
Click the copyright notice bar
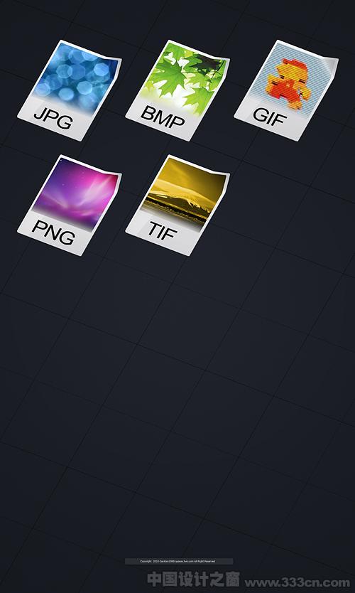pos(179,561)
